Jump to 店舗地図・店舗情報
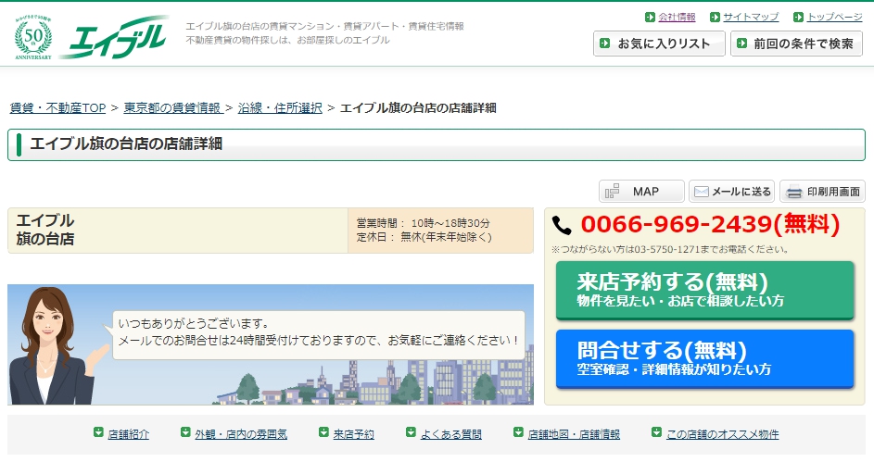874x462 pixels. click(x=573, y=434)
